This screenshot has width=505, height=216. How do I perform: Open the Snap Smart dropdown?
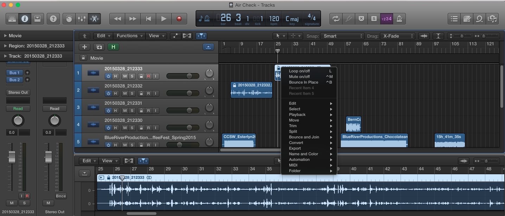tap(343, 36)
